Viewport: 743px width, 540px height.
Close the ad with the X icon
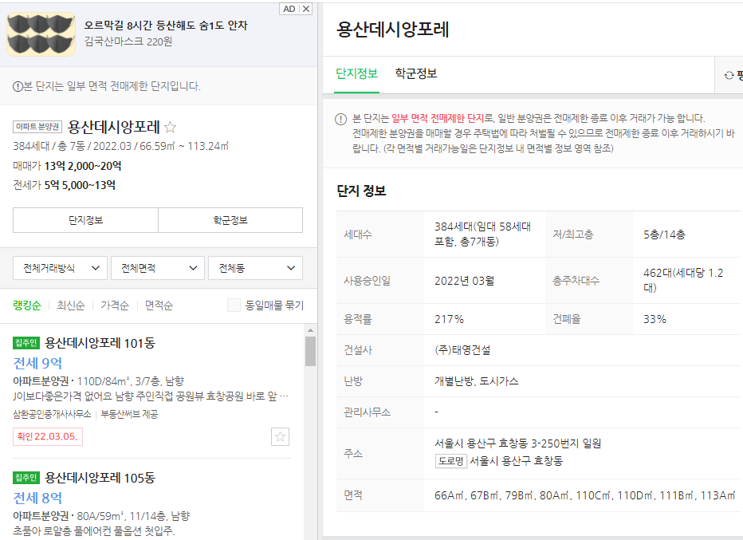click(x=306, y=9)
